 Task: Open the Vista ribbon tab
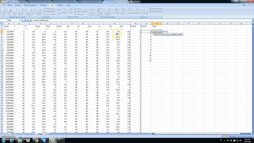click(68, 5)
